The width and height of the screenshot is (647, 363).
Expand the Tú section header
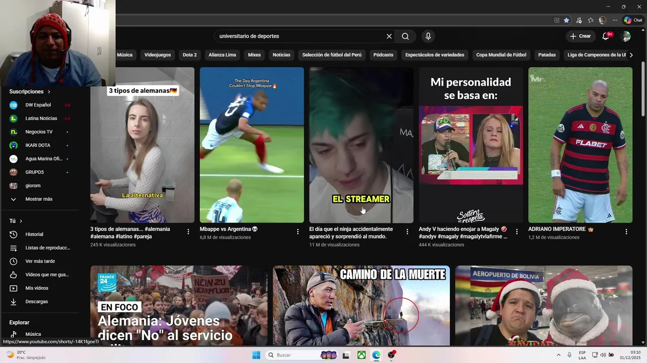(16, 221)
